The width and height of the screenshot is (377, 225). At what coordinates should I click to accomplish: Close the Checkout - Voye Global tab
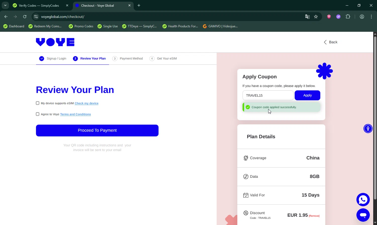point(129,6)
